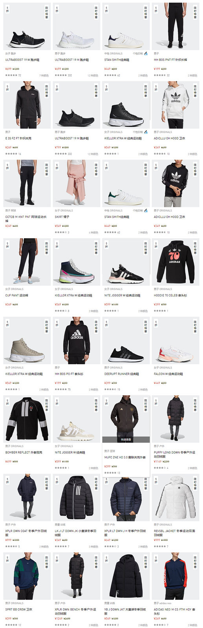Click the customization icon on first Stan Smith
This screenshot has height=628, width=203.
coord(146,54)
